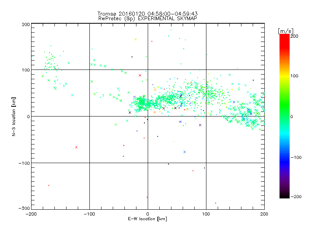Select the 'RwPretec (8p) EXPERIMENTAL SKYMAP' subtitle

pos(147,19)
